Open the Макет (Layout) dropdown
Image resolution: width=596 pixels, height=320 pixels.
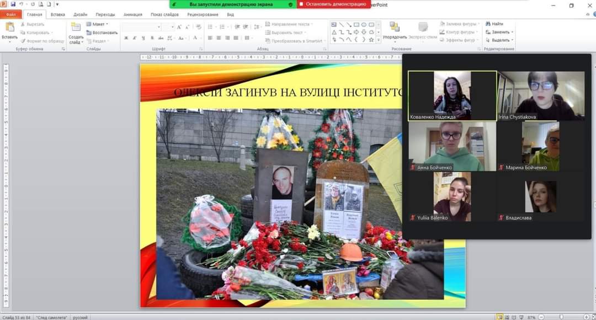tap(99, 24)
